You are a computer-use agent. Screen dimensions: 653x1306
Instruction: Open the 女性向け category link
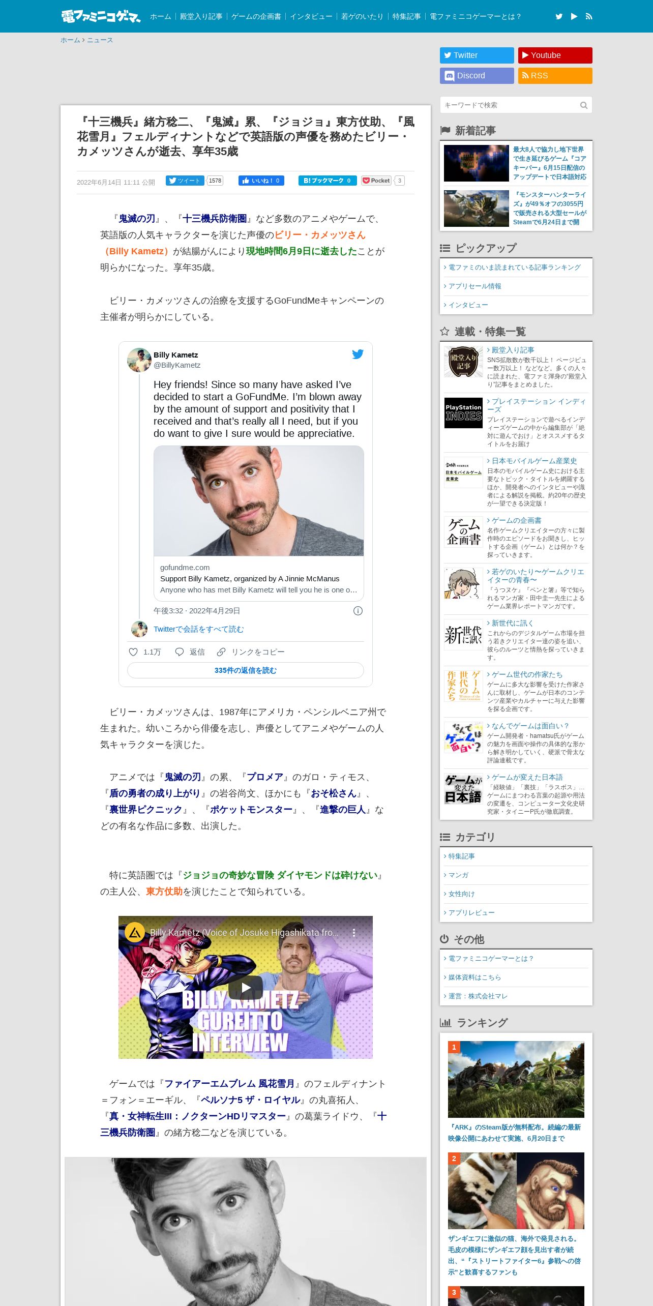pyautogui.click(x=461, y=894)
